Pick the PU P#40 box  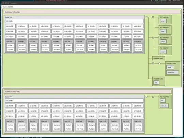pos(57,129)
